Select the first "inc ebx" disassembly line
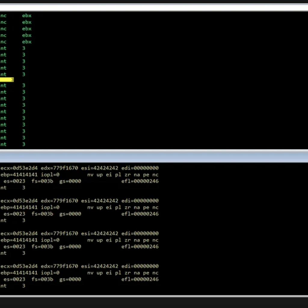308x308 pixels. (16, 16)
